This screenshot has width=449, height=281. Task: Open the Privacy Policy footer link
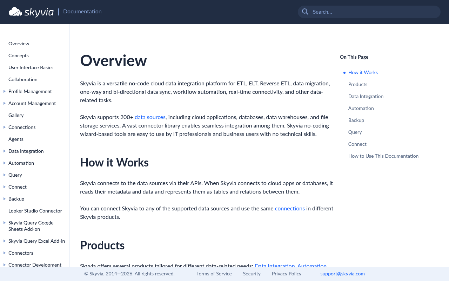pyautogui.click(x=287, y=274)
